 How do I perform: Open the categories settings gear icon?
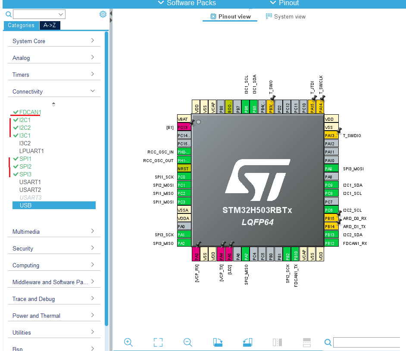click(x=103, y=14)
